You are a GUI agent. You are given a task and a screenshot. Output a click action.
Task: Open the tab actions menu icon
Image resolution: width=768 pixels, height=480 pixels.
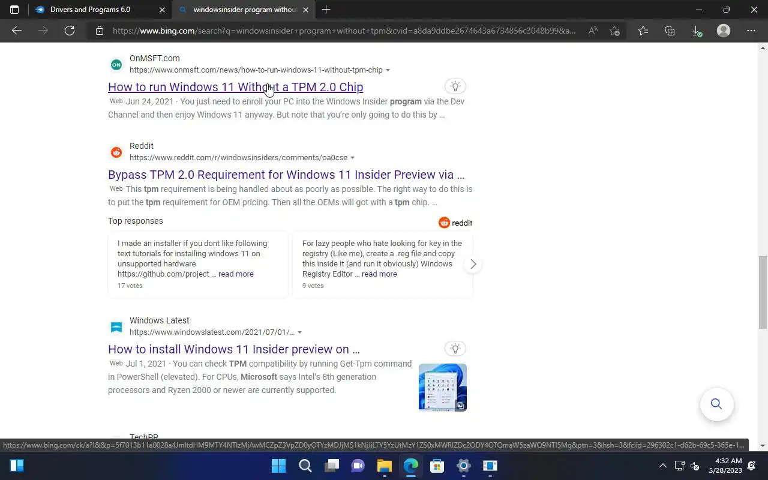click(14, 10)
